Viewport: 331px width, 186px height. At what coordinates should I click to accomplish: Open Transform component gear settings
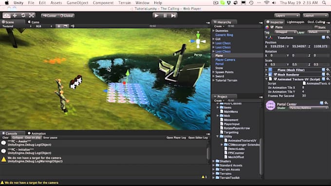coord(328,37)
